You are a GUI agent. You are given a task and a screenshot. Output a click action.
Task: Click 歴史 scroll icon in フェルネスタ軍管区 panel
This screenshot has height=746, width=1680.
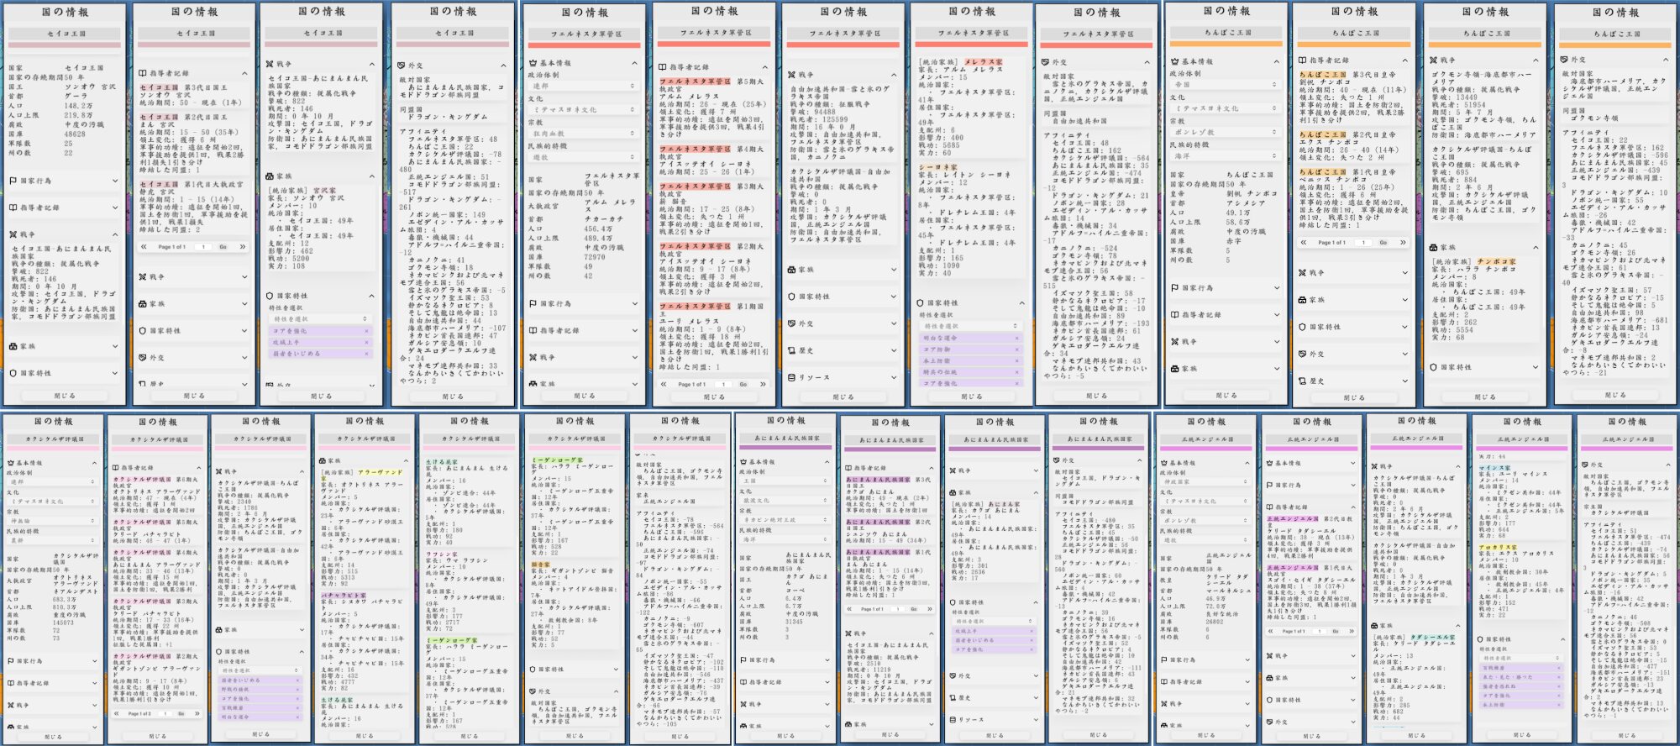[791, 350]
